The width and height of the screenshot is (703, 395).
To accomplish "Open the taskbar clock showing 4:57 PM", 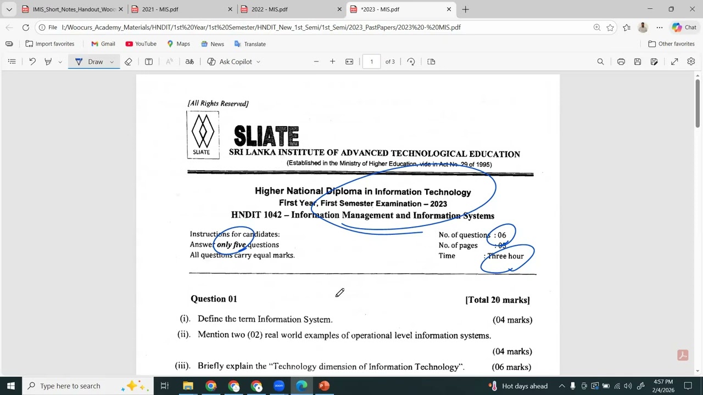I will click(663, 386).
